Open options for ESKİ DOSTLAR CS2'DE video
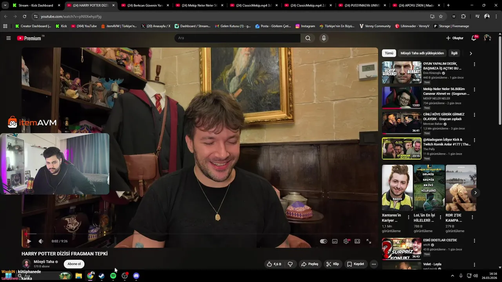Screen dimensions: 502x282 pyautogui.click(x=474, y=241)
